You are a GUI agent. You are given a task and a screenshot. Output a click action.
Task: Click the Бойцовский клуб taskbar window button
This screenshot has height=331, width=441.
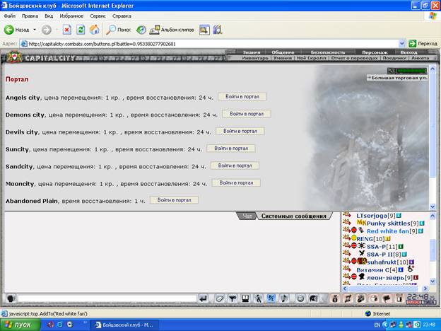coord(124,325)
